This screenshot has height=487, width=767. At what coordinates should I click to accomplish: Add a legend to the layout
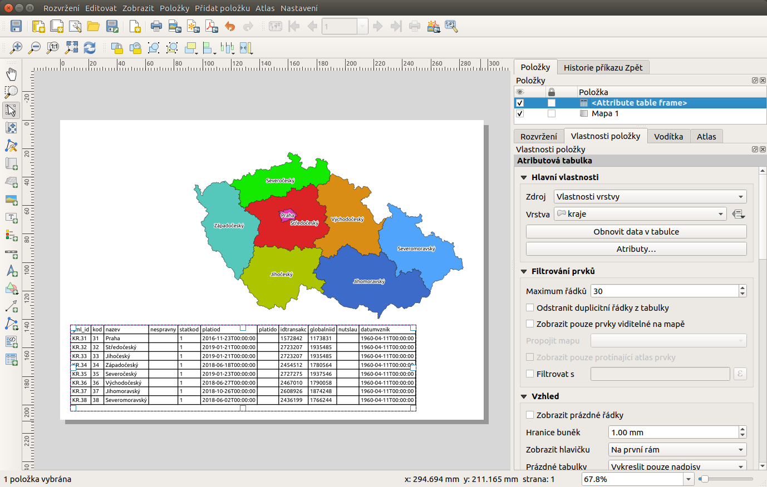tap(11, 235)
